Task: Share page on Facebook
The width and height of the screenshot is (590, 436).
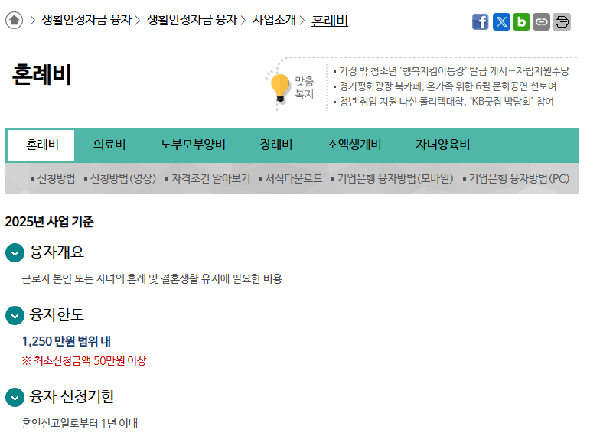Action: point(480,22)
